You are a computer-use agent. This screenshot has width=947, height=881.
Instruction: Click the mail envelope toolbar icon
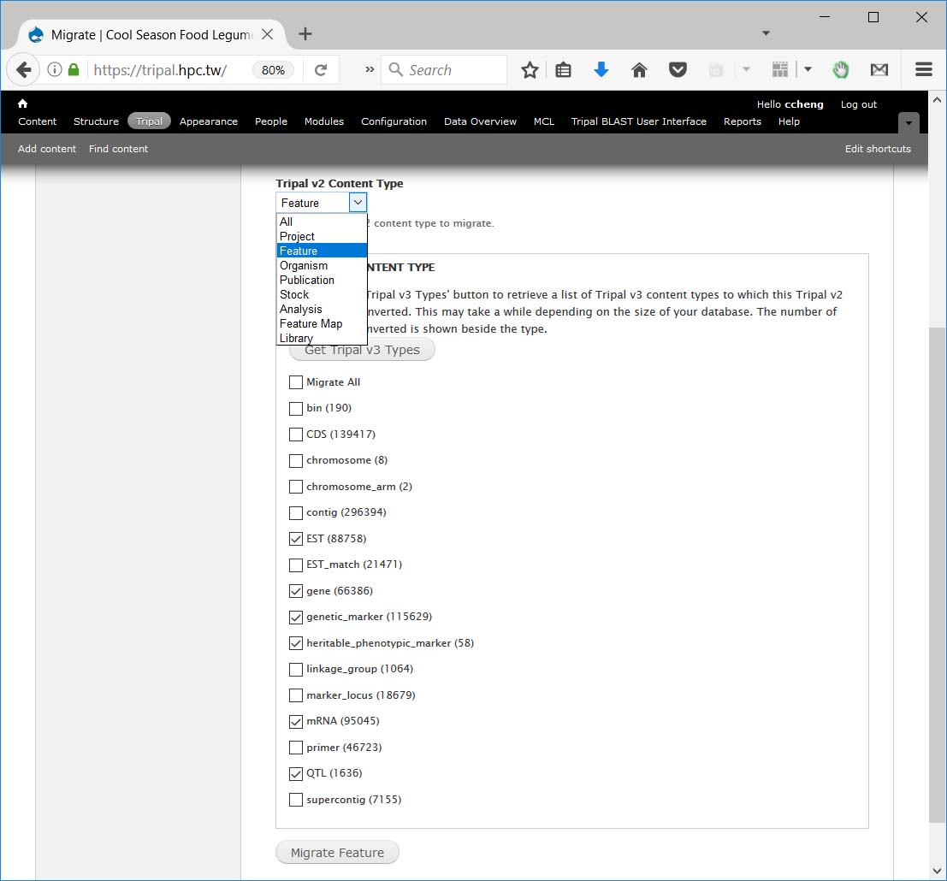click(879, 70)
